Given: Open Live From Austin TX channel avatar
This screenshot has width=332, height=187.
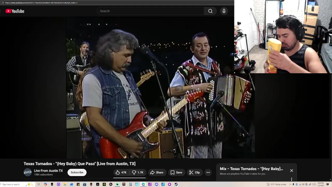Looking at the screenshot, I should pyautogui.click(x=28, y=172).
